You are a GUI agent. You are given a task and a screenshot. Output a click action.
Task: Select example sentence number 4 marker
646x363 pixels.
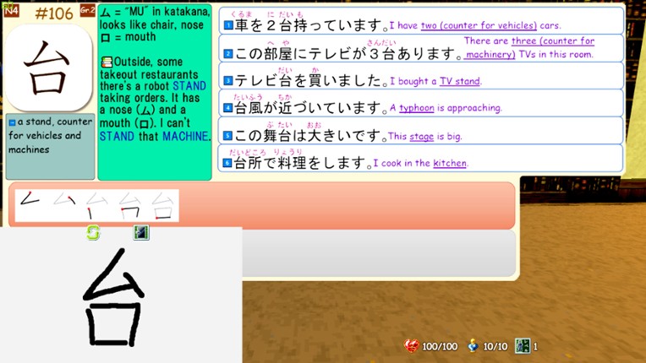click(228, 108)
